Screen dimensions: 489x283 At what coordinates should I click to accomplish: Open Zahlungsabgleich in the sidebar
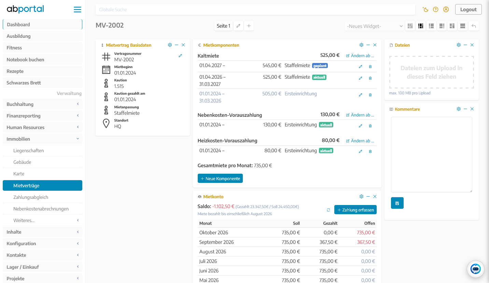[42, 197]
